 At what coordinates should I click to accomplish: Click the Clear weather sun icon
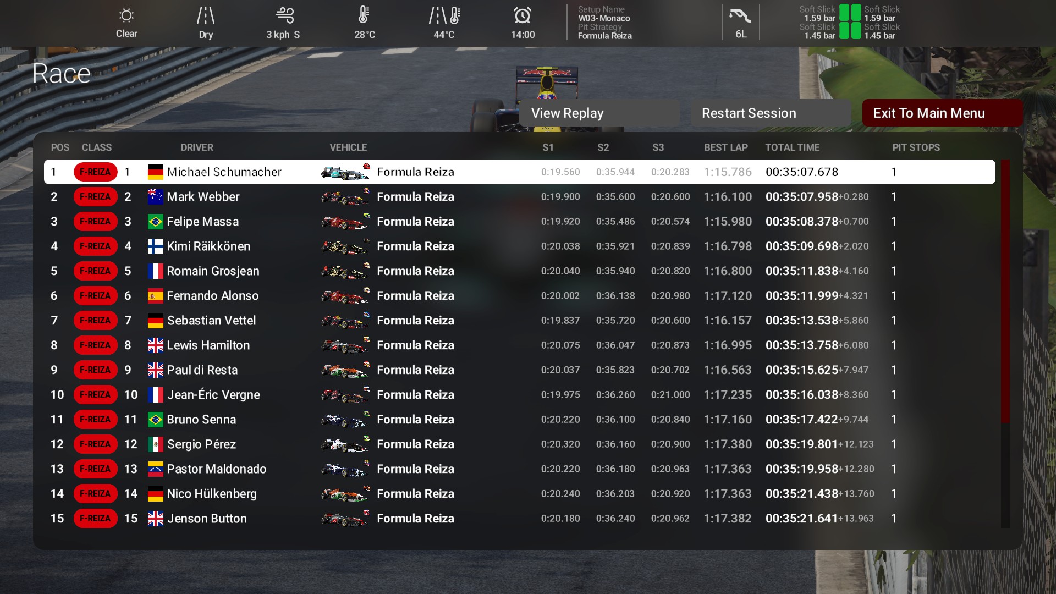pyautogui.click(x=127, y=15)
